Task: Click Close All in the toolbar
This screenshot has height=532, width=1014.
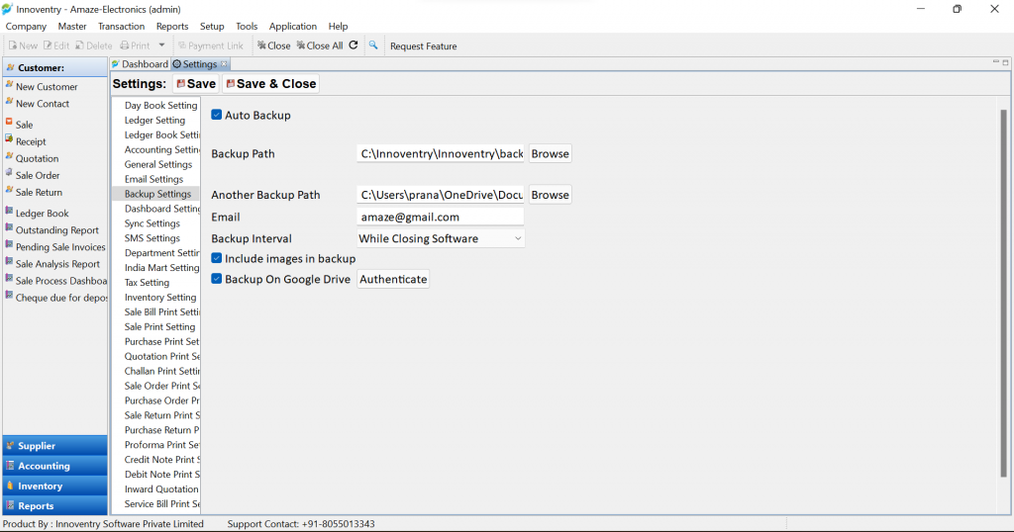Action: tap(320, 45)
